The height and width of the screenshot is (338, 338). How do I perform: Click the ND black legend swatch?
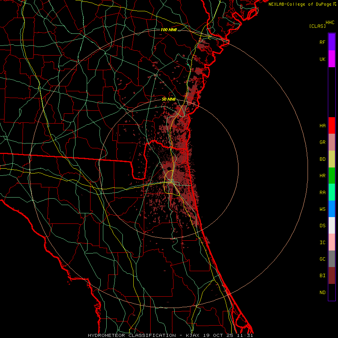[x=332, y=292]
